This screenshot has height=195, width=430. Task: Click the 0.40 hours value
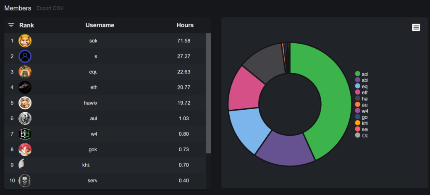184,181
